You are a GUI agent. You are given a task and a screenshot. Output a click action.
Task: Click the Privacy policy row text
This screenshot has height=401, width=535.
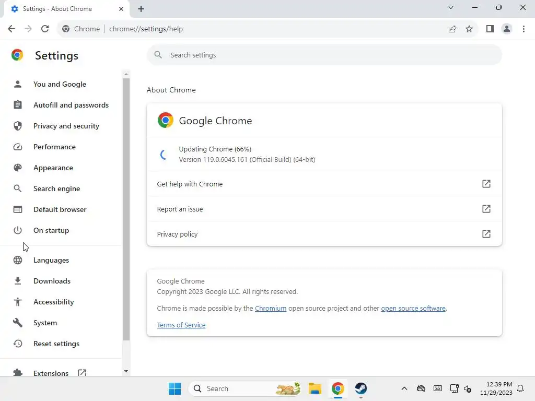(x=177, y=234)
